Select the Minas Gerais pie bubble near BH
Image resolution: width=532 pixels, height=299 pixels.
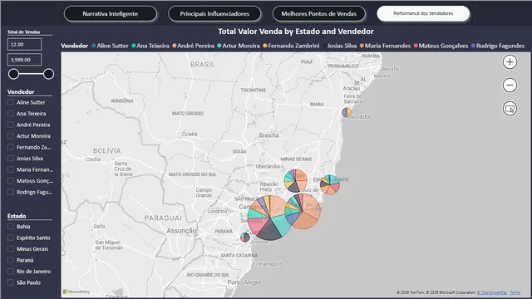coord(296,181)
